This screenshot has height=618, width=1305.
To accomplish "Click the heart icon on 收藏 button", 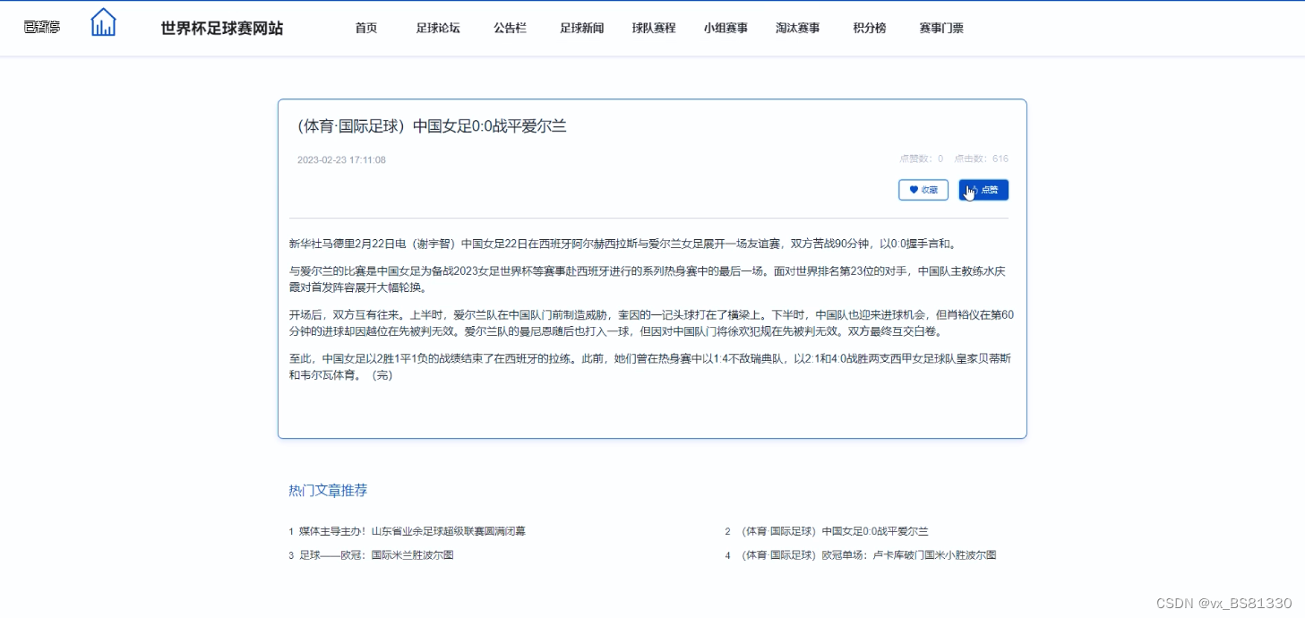I will point(914,190).
